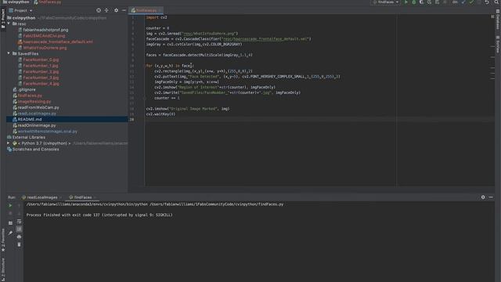This screenshot has height=282, width=501.
Task: Open the Database side tool window
Action: [x=498, y=20]
